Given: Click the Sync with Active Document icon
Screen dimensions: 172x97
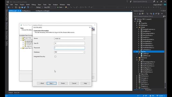Looking at the screenshot, I should (x=151, y=14).
